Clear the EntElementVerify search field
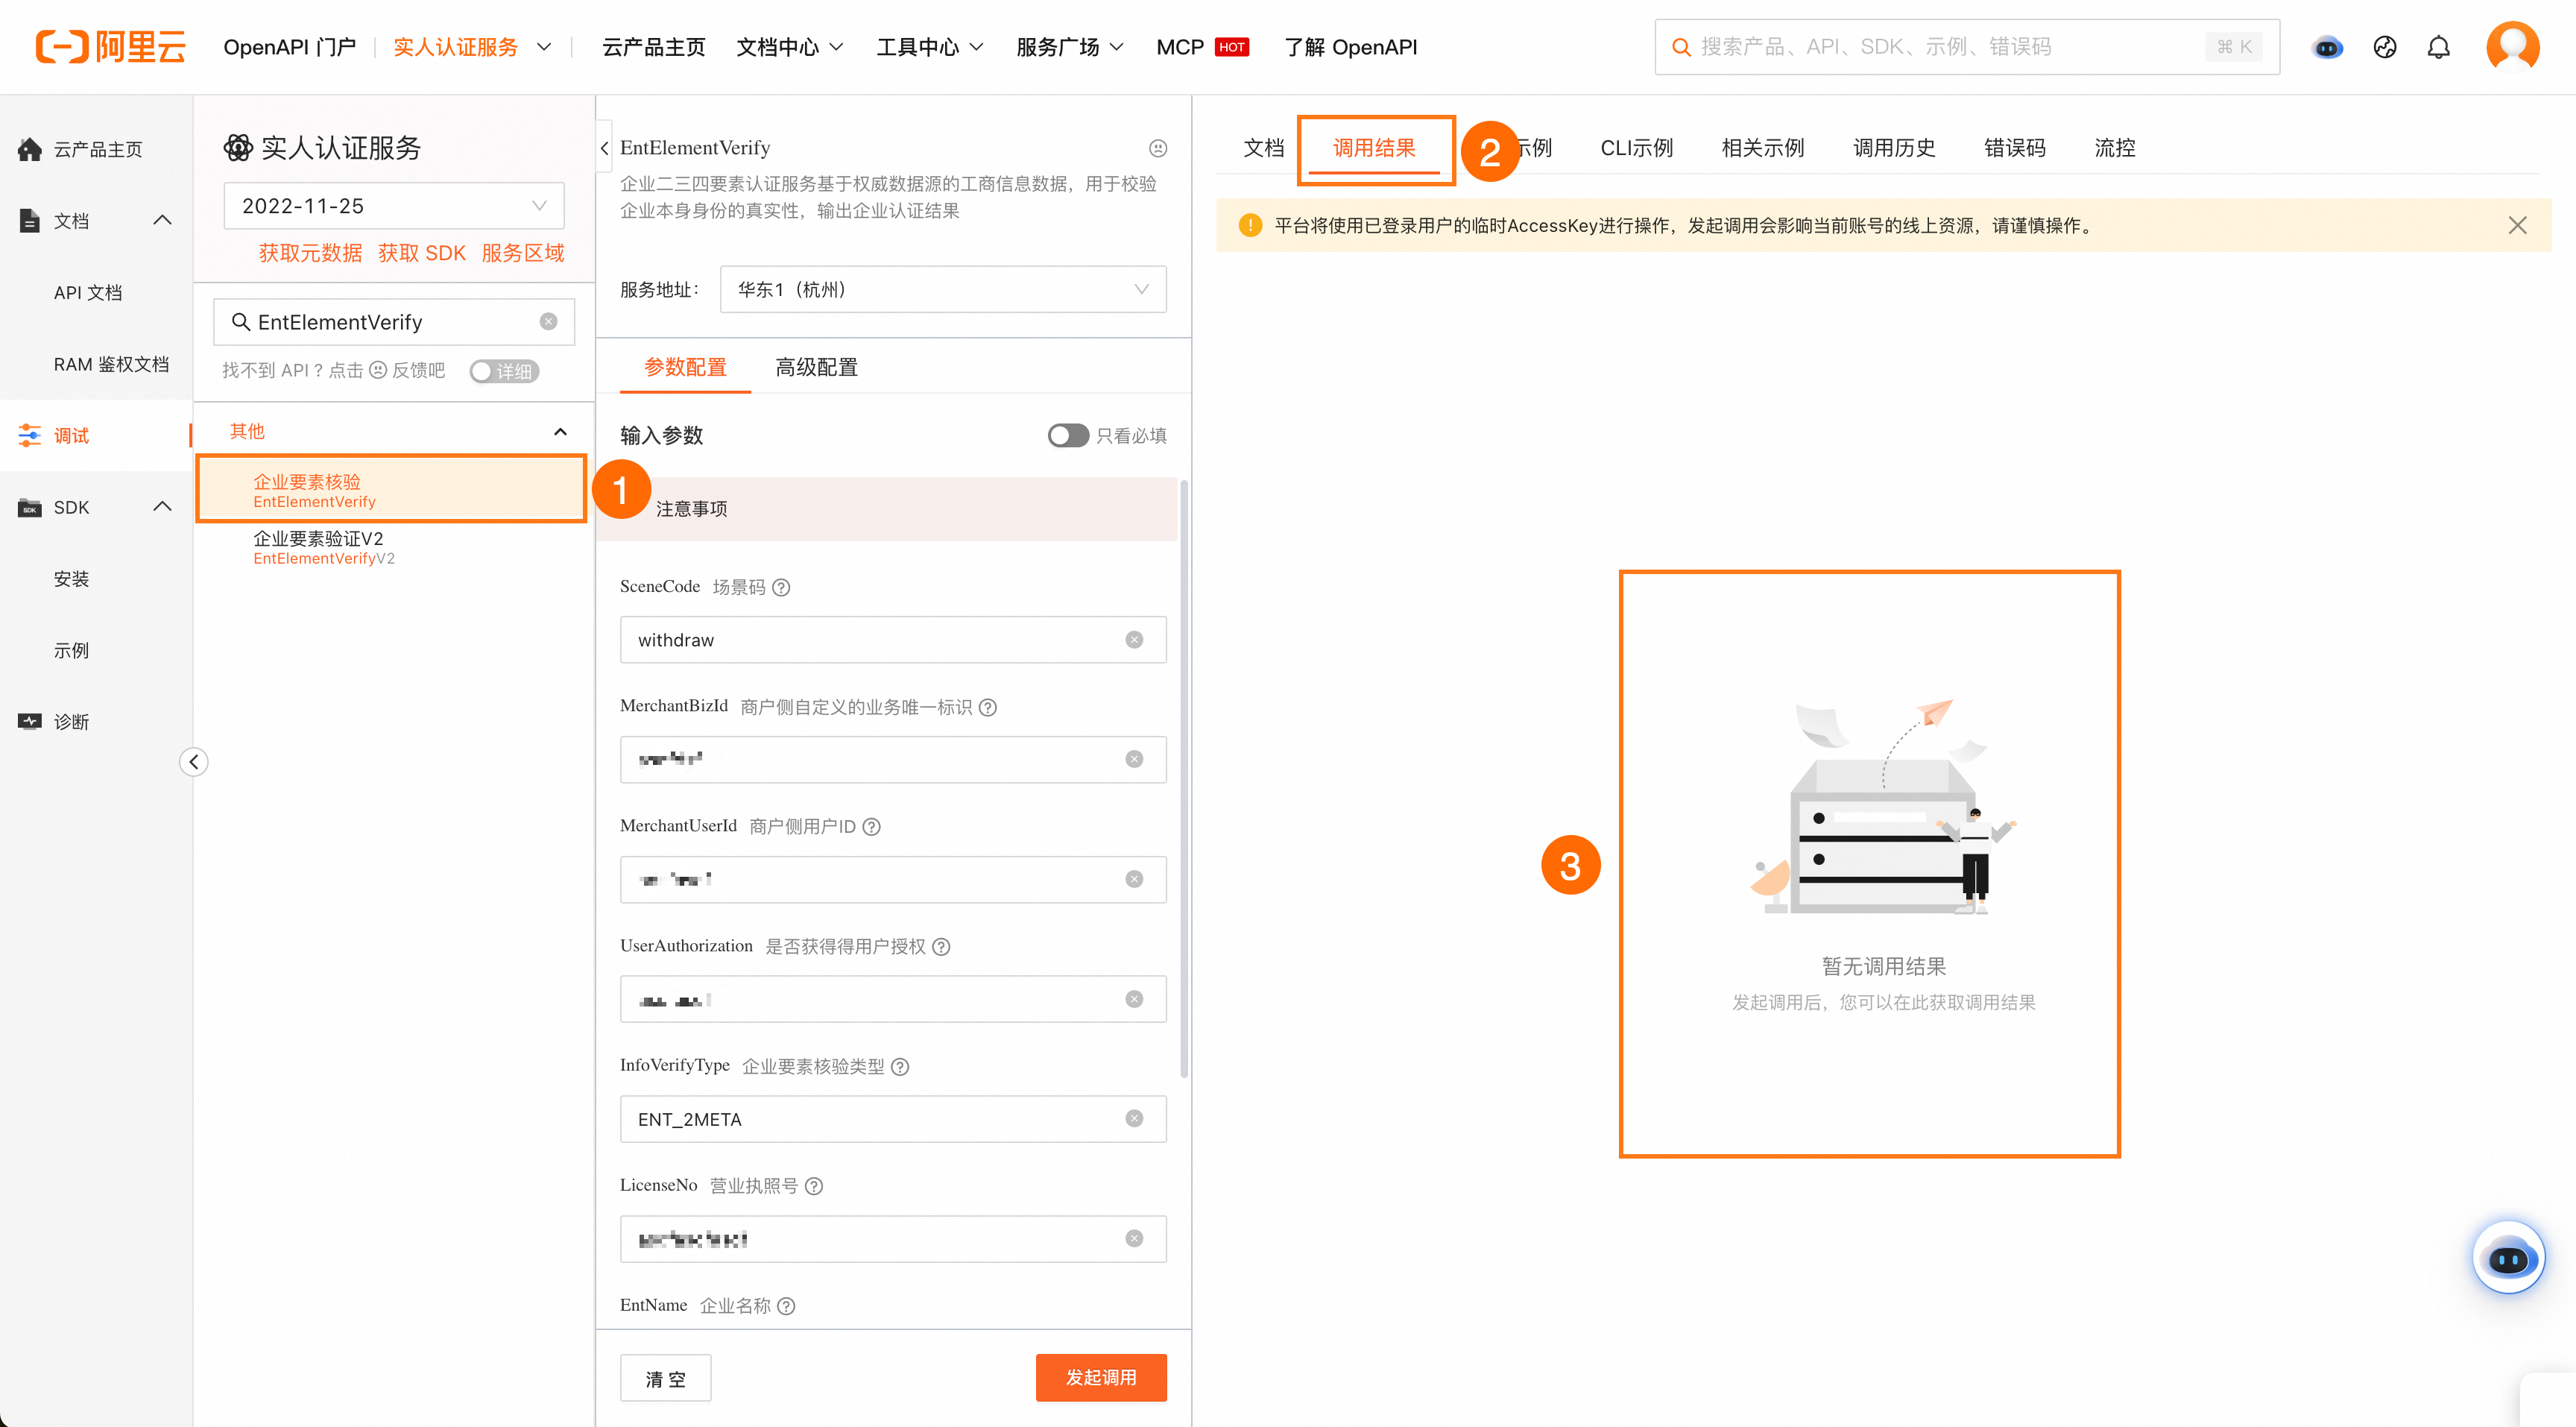The image size is (2576, 1427). tap(548, 321)
